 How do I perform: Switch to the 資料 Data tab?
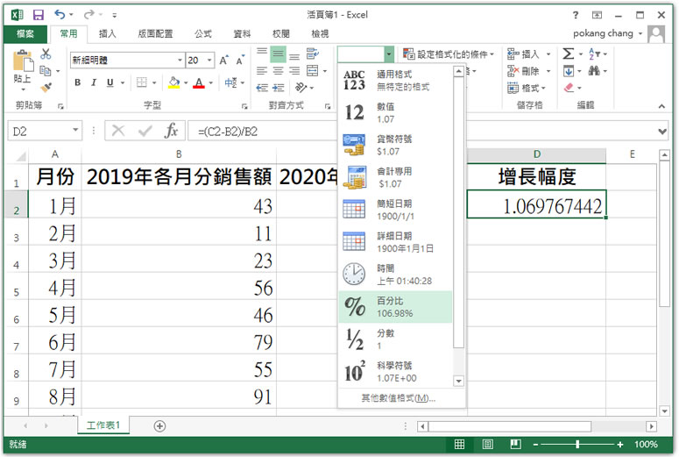click(x=242, y=34)
